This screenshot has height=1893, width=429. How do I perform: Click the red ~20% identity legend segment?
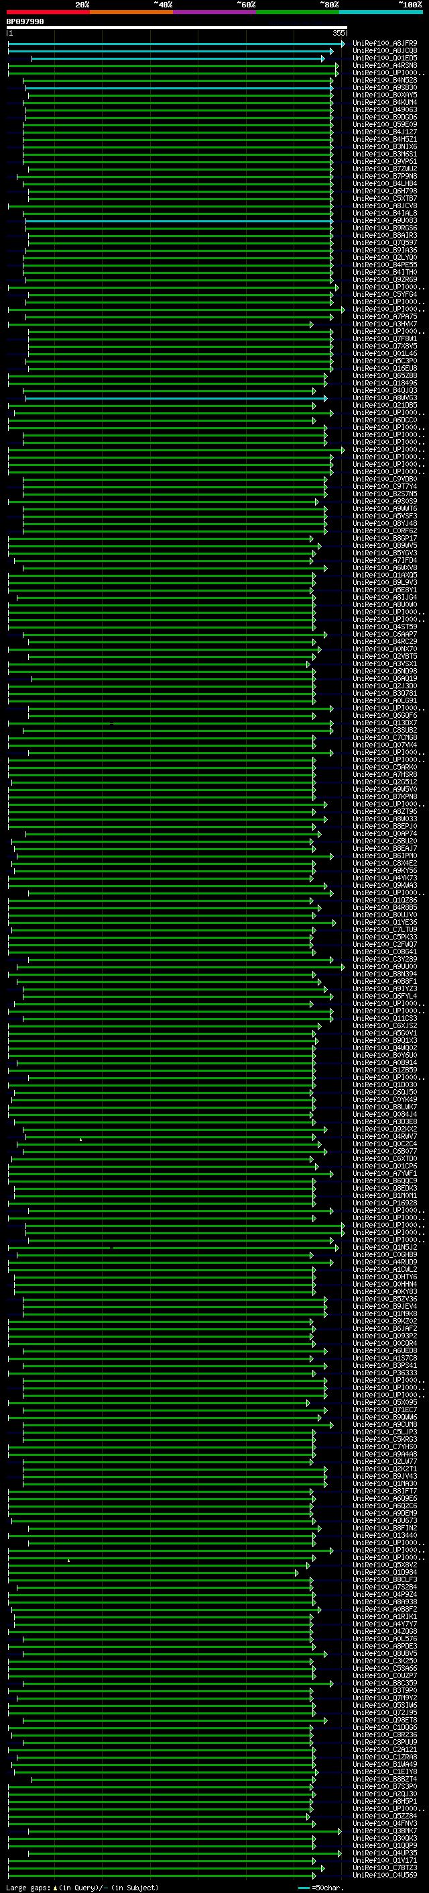[48, 12]
